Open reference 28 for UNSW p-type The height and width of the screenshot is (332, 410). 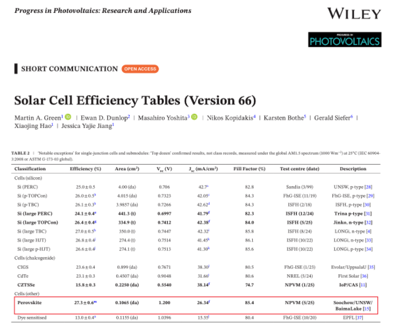(369, 187)
